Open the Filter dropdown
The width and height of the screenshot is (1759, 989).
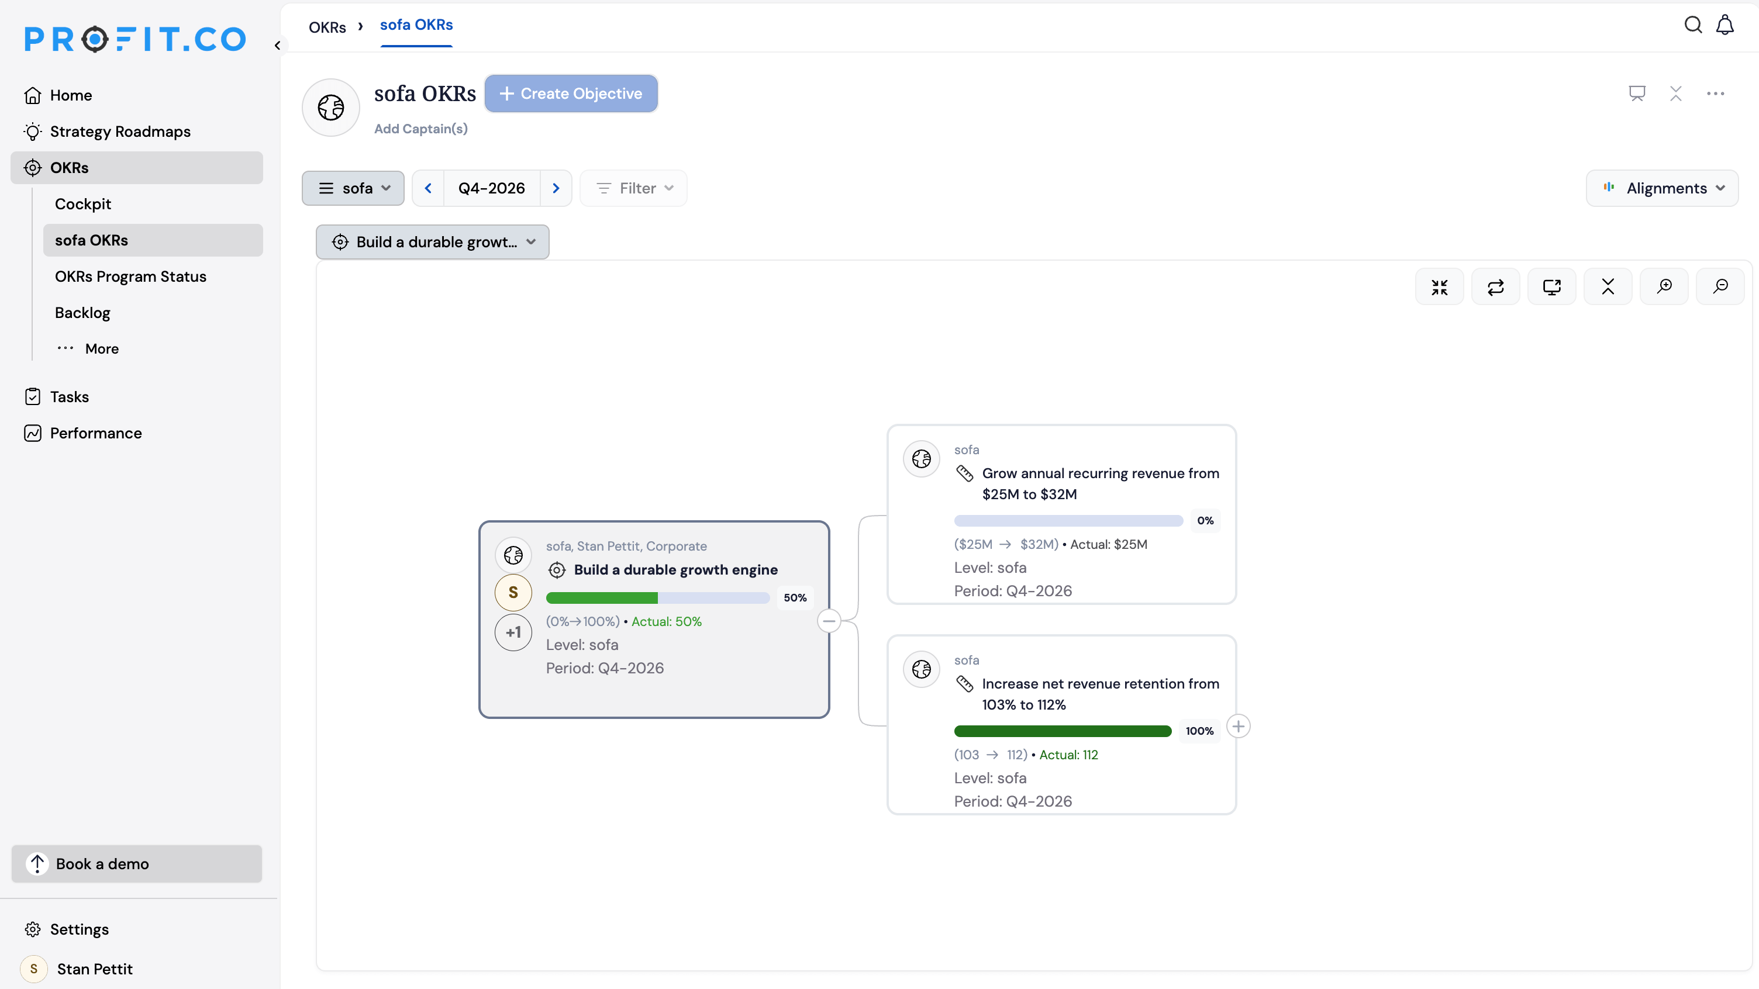(x=634, y=188)
